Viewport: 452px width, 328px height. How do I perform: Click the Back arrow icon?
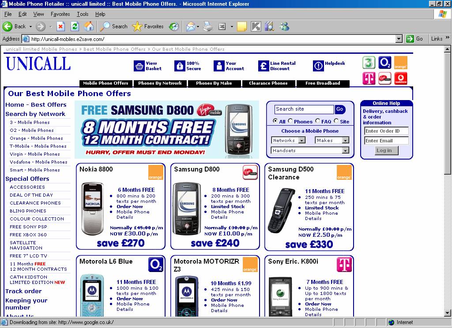point(8,26)
